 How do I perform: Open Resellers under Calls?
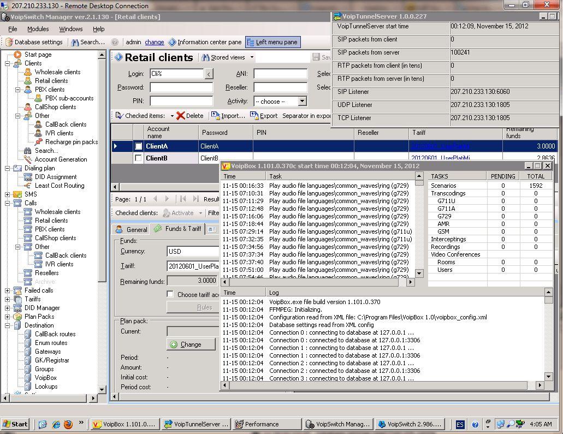[x=46, y=273]
